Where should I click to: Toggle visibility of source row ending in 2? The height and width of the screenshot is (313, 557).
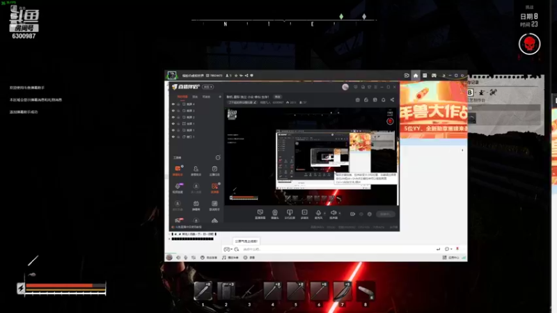(x=173, y=117)
